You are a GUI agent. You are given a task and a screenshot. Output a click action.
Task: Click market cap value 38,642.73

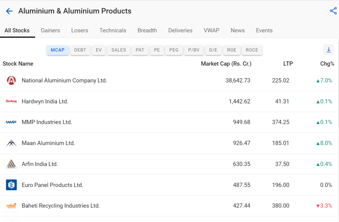point(238,80)
